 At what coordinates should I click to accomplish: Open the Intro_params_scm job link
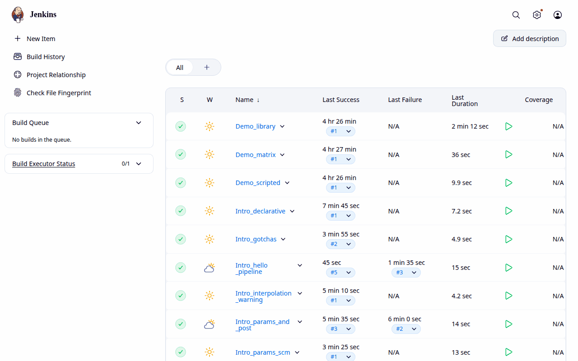pos(263,352)
